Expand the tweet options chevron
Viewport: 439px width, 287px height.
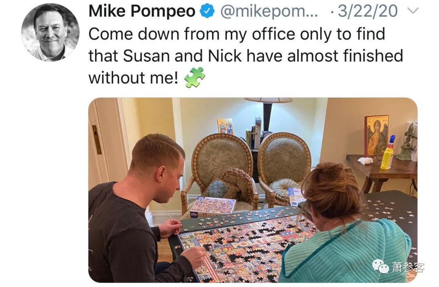[413, 11]
